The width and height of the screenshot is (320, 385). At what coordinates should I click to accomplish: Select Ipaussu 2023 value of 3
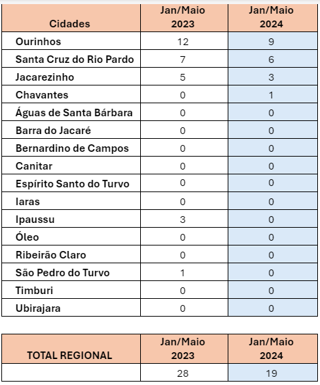(184, 219)
